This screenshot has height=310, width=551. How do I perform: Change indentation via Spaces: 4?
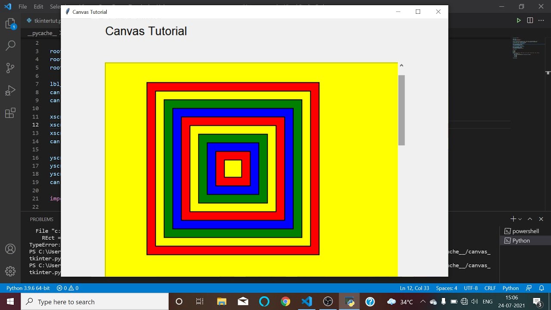pos(446,288)
